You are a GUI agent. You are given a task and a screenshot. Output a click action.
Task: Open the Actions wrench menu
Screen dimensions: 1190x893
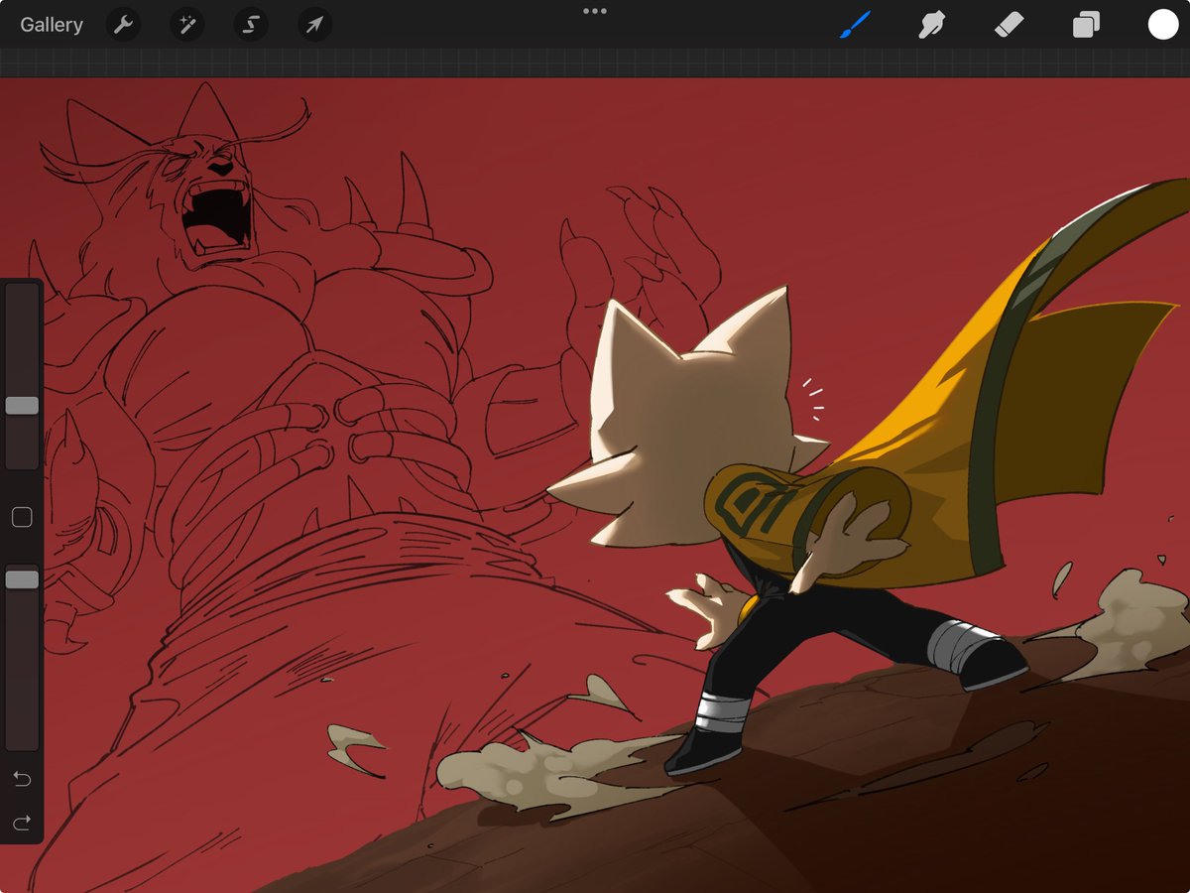[x=123, y=25]
